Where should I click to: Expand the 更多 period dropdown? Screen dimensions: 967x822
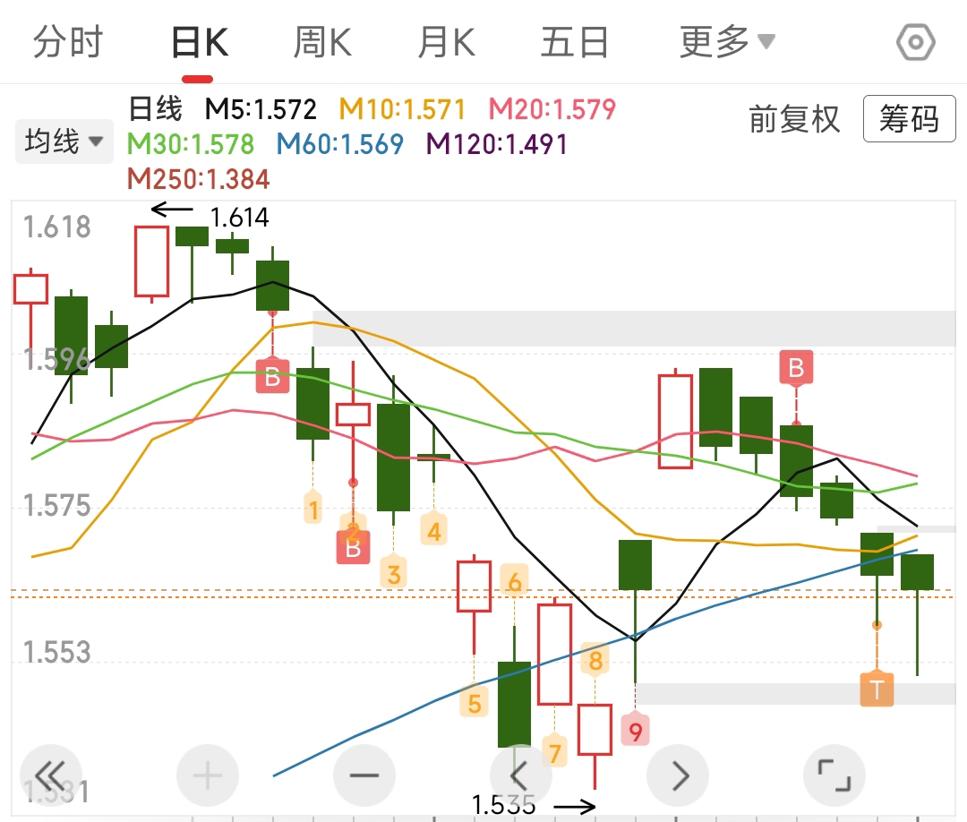726,42
